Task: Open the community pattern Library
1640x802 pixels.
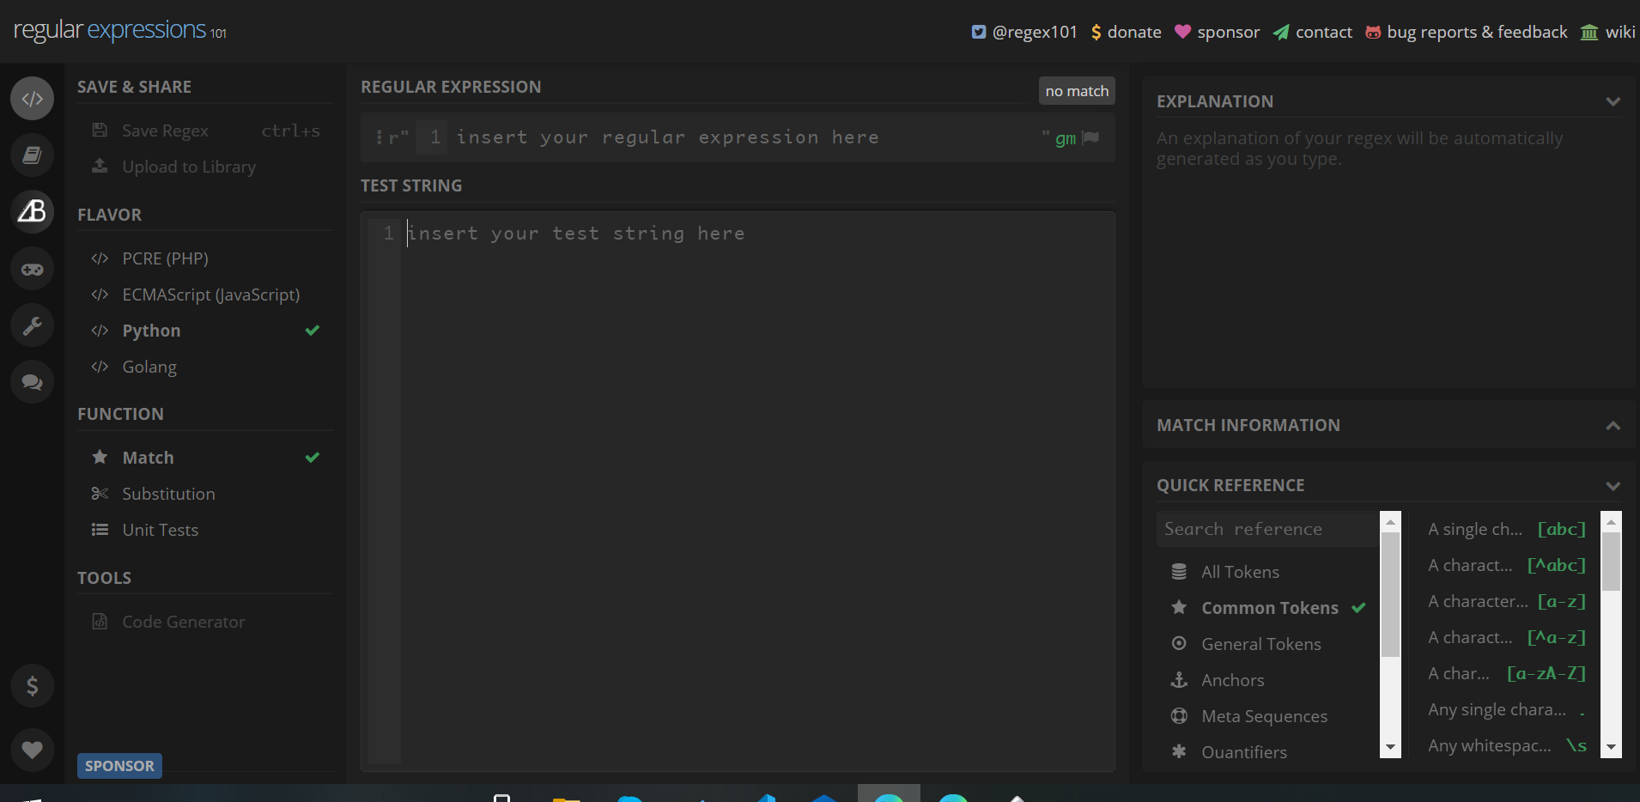Action: 32,155
